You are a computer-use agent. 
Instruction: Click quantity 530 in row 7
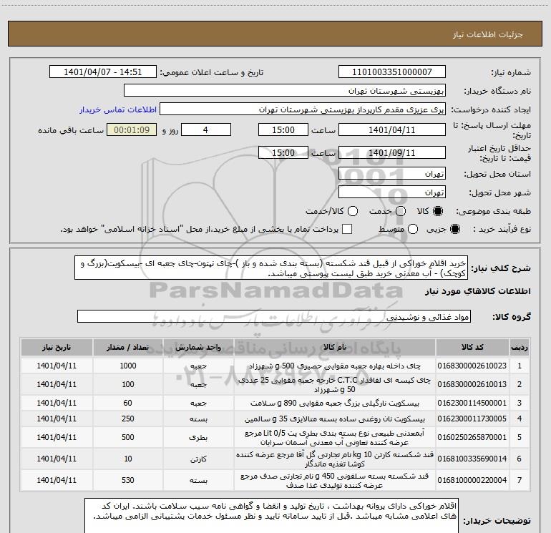[128, 480]
